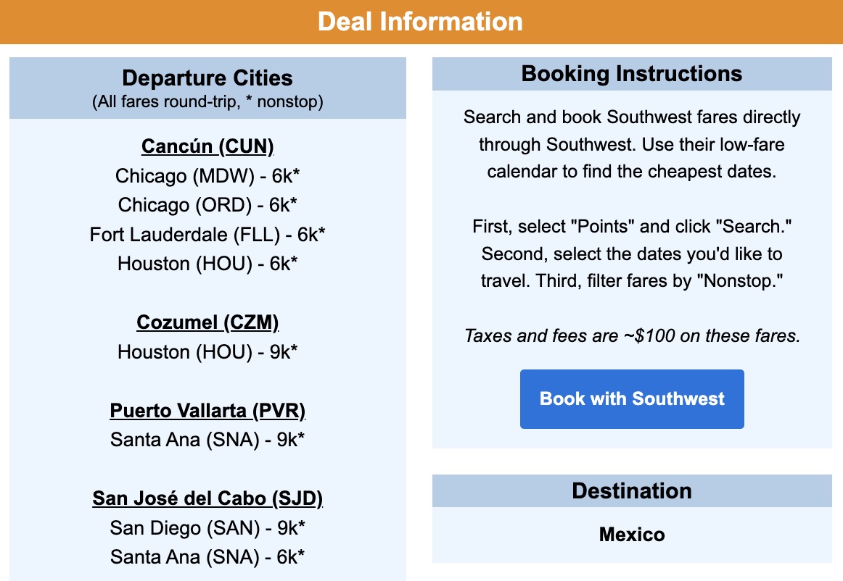The width and height of the screenshot is (843, 581).
Task: Click the San José del Cabo (SJD) heading
Action: (207, 498)
